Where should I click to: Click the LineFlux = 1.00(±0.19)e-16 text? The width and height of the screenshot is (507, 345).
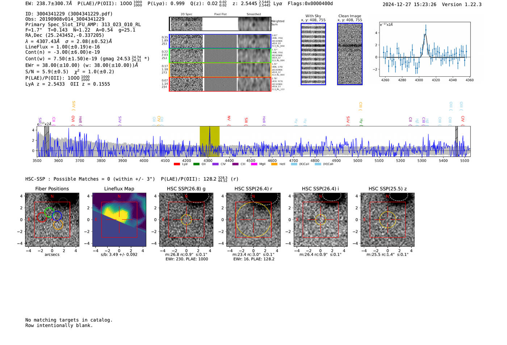(63, 47)
